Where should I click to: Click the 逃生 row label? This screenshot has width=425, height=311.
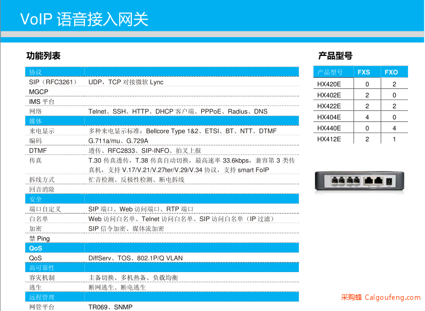[36, 288]
